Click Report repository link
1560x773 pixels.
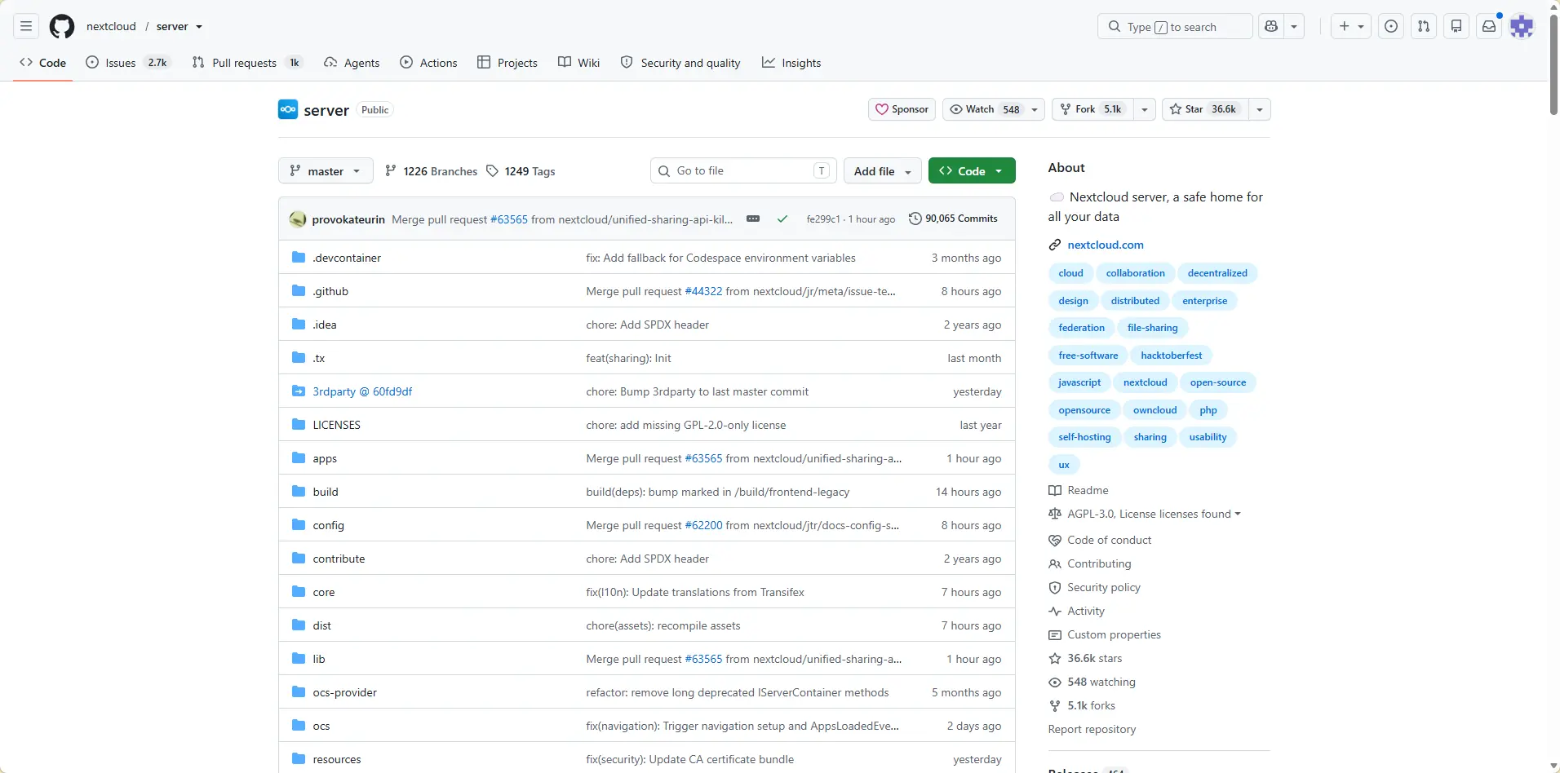(x=1092, y=729)
